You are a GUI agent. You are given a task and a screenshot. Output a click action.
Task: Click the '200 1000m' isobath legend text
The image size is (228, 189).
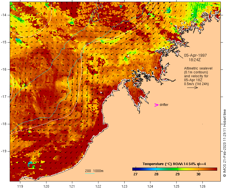click(x=94, y=171)
